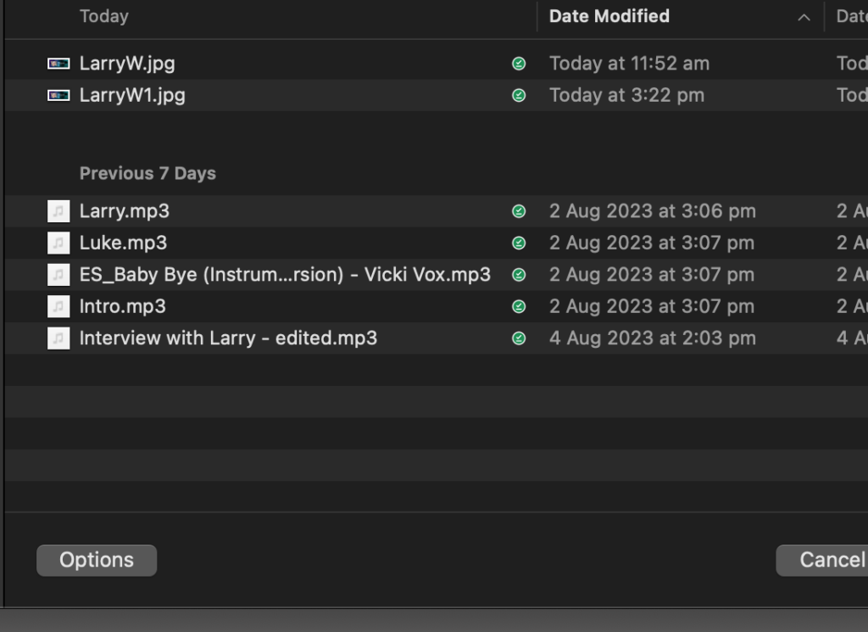This screenshot has width=868, height=632.
Task: Click the Luke.mp3 audio file icon
Action: pyautogui.click(x=58, y=243)
